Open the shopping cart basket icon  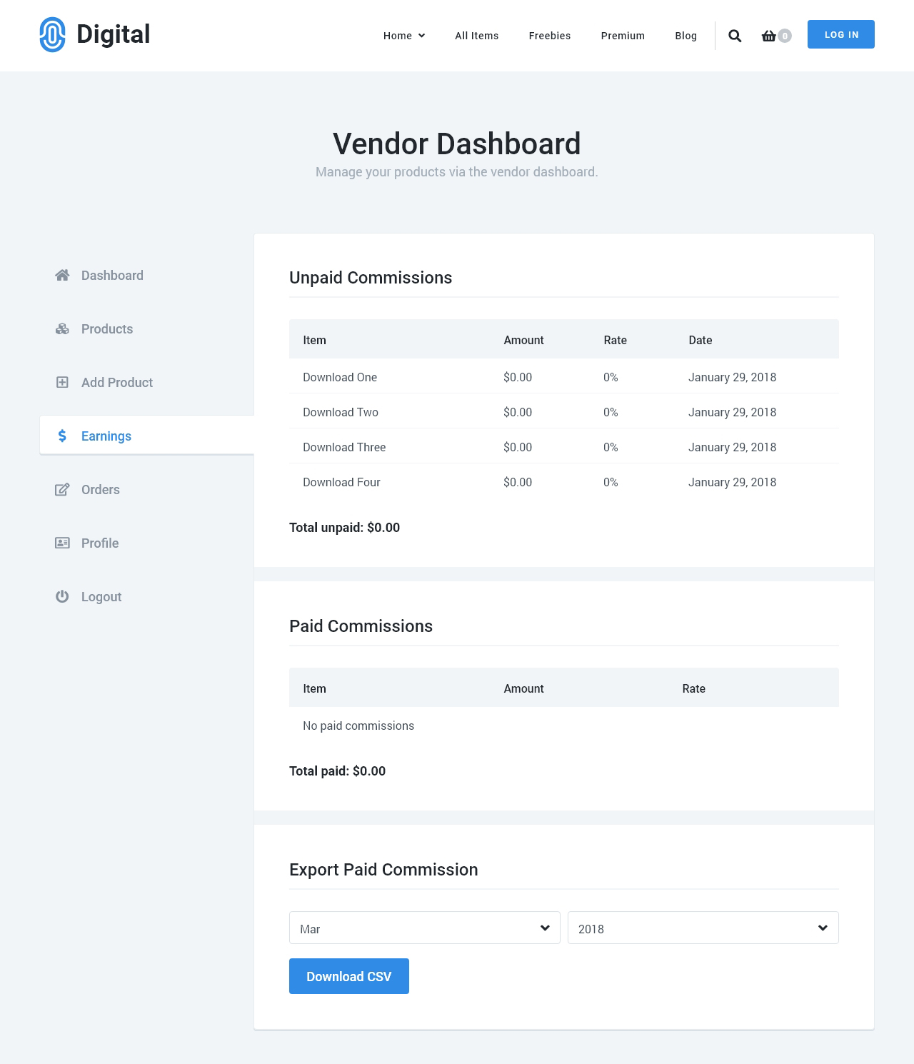[x=768, y=36]
